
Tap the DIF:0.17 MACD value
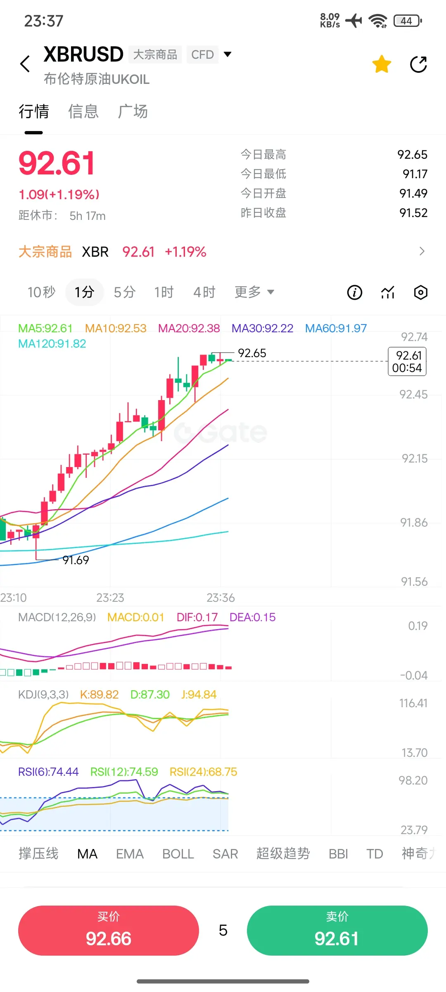tap(197, 617)
